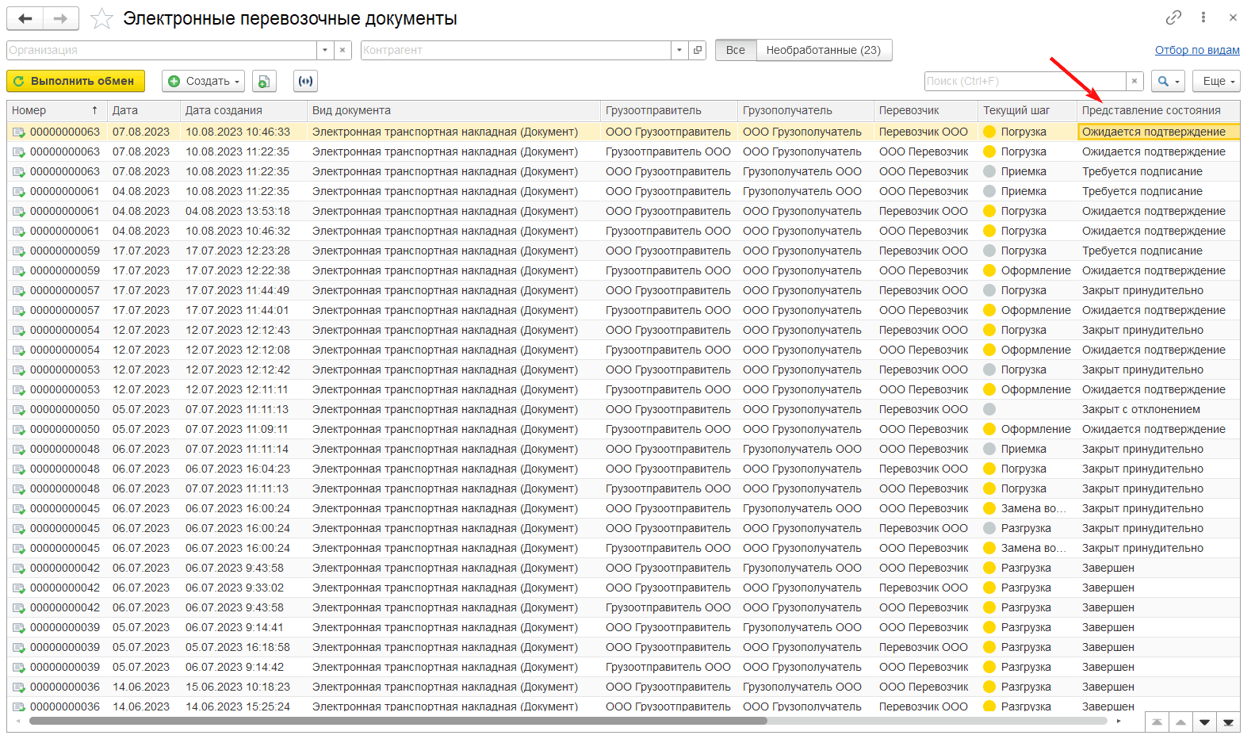Screen dimensions: 1255x739
Task: Sort by the 'Вид документа' column header
Action: coord(453,110)
